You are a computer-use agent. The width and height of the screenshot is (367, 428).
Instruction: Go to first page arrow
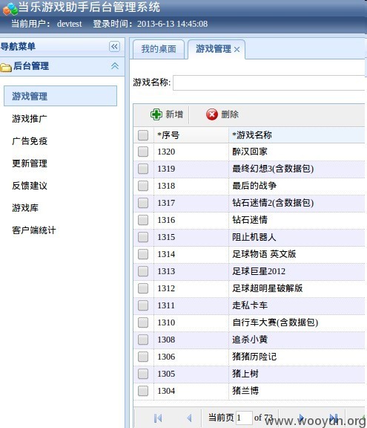(158, 418)
